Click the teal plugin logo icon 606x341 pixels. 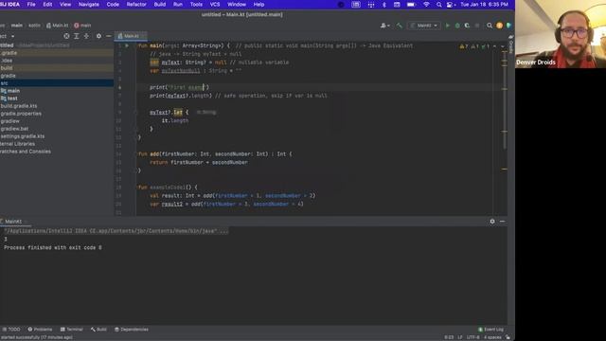point(508,26)
